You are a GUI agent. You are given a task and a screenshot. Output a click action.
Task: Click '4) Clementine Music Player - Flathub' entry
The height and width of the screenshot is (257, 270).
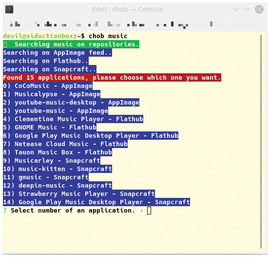click(x=73, y=119)
